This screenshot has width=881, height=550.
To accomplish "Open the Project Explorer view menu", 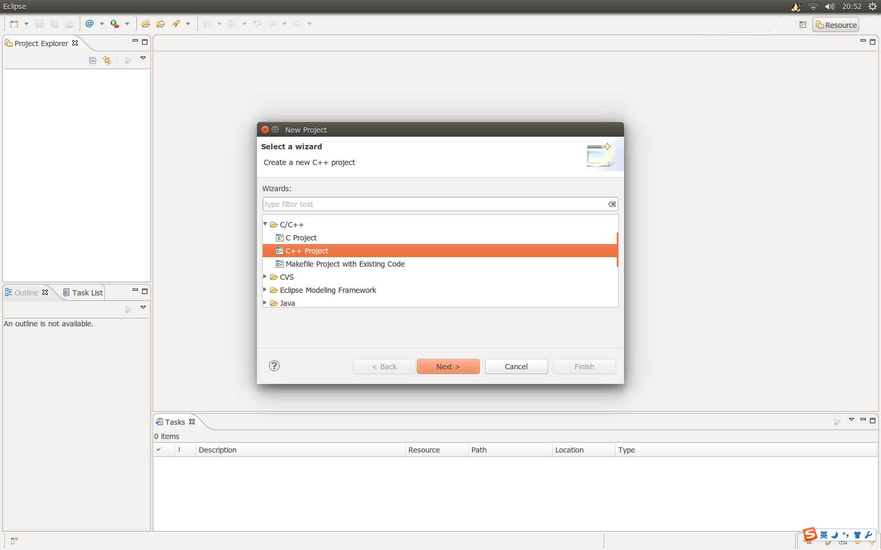I will [x=143, y=58].
